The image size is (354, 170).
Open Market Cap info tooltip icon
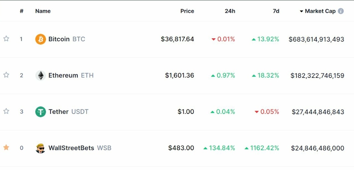341,11
